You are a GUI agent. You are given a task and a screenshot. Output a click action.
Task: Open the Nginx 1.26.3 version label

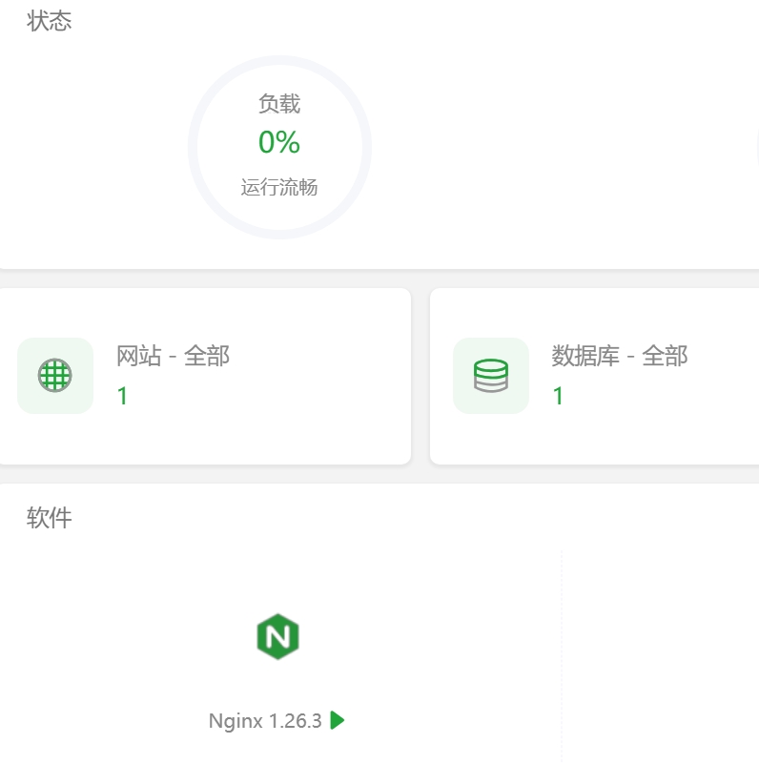click(x=265, y=721)
